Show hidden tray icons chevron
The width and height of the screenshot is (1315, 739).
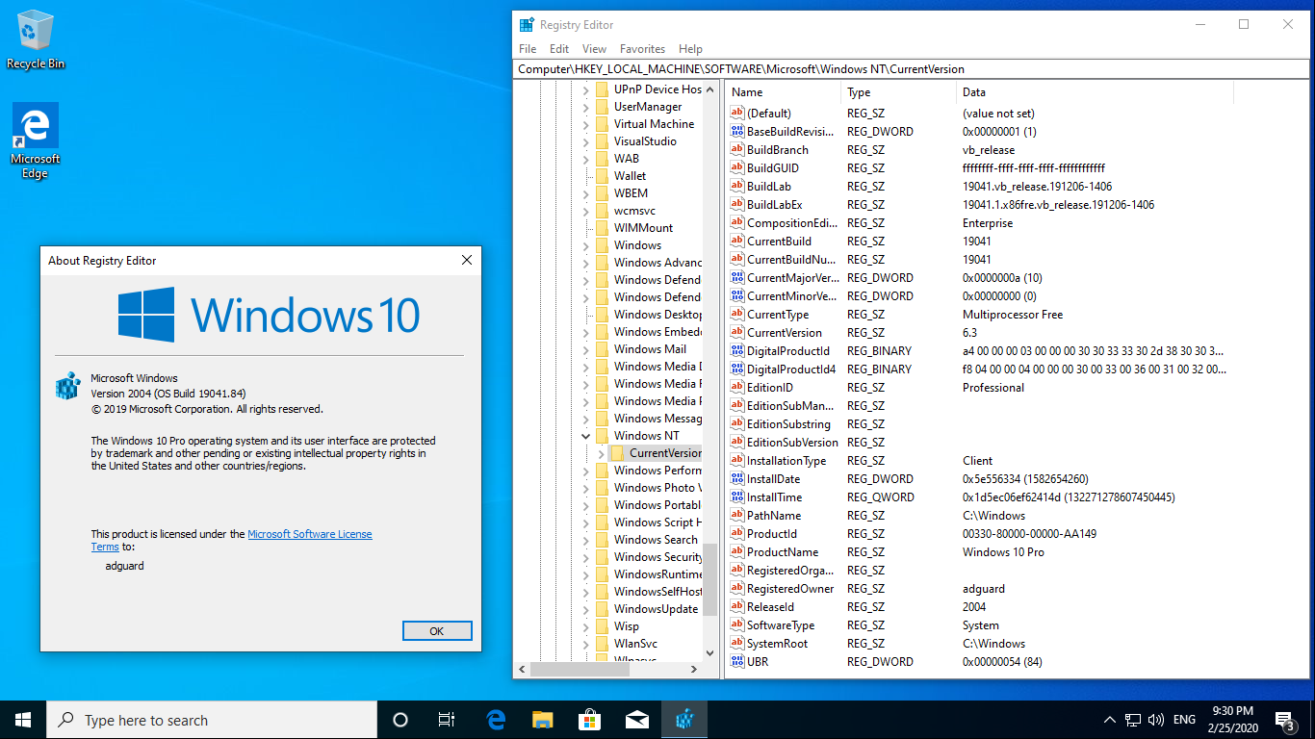pyautogui.click(x=1109, y=720)
